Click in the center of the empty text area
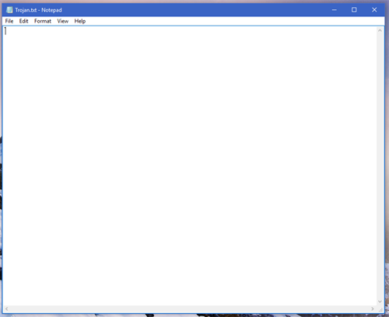The width and height of the screenshot is (389, 317). pyautogui.click(x=190, y=165)
